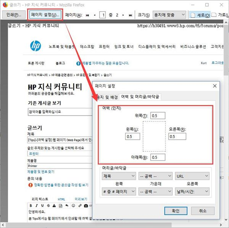
Task: Click the Bold icon in editor
Action: (31, 206)
